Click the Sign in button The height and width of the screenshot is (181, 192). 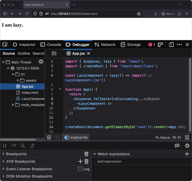tap(168, 14)
